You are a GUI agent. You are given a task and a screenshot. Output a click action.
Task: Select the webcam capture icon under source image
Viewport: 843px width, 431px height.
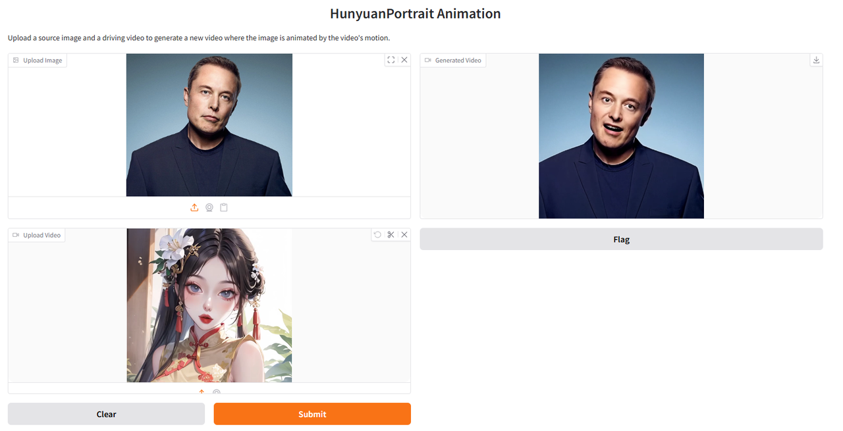point(209,207)
